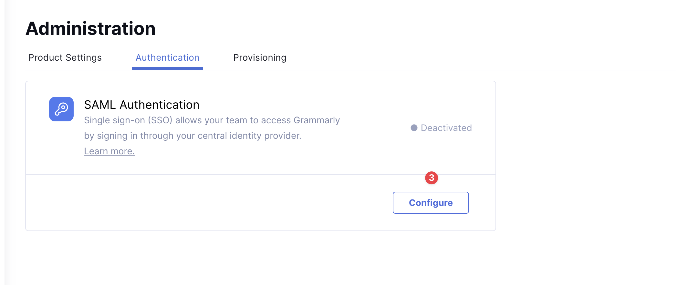Click the SAML Authentication title
676x285 pixels.
pyautogui.click(x=141, y=105)
